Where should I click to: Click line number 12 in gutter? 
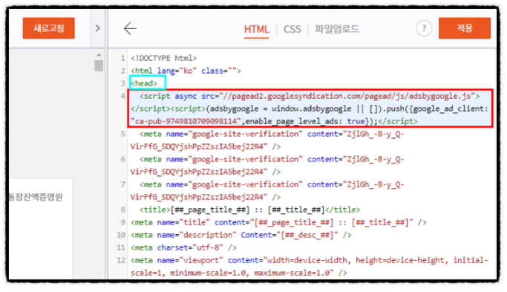(121, 260)
